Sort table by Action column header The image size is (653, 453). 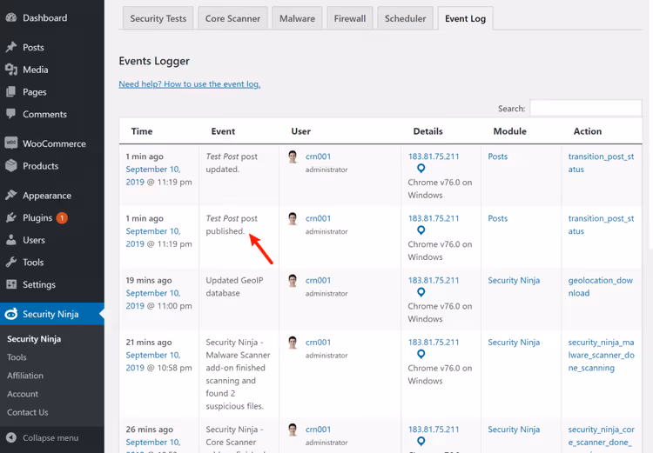(587, 131)
